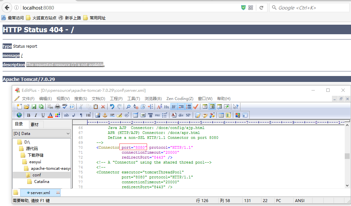The height and width of the screenshot is (206, 351).
Task: Select the 源代码 folder
Action: 32,149
